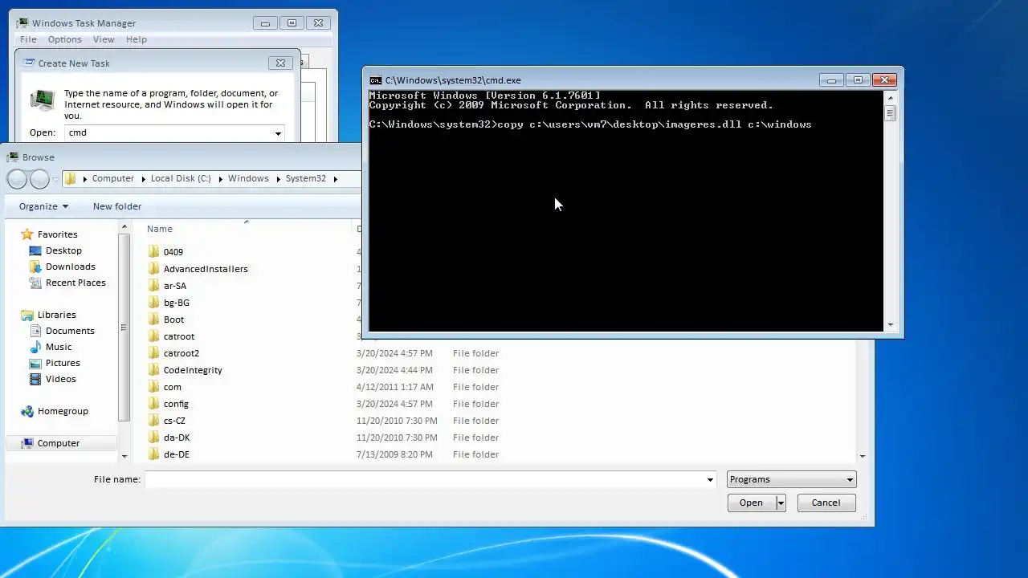Image resolution: width=1028 pixels, height=578 pixels.
Task: Click the Music library icon
Action: click(35, 347)
